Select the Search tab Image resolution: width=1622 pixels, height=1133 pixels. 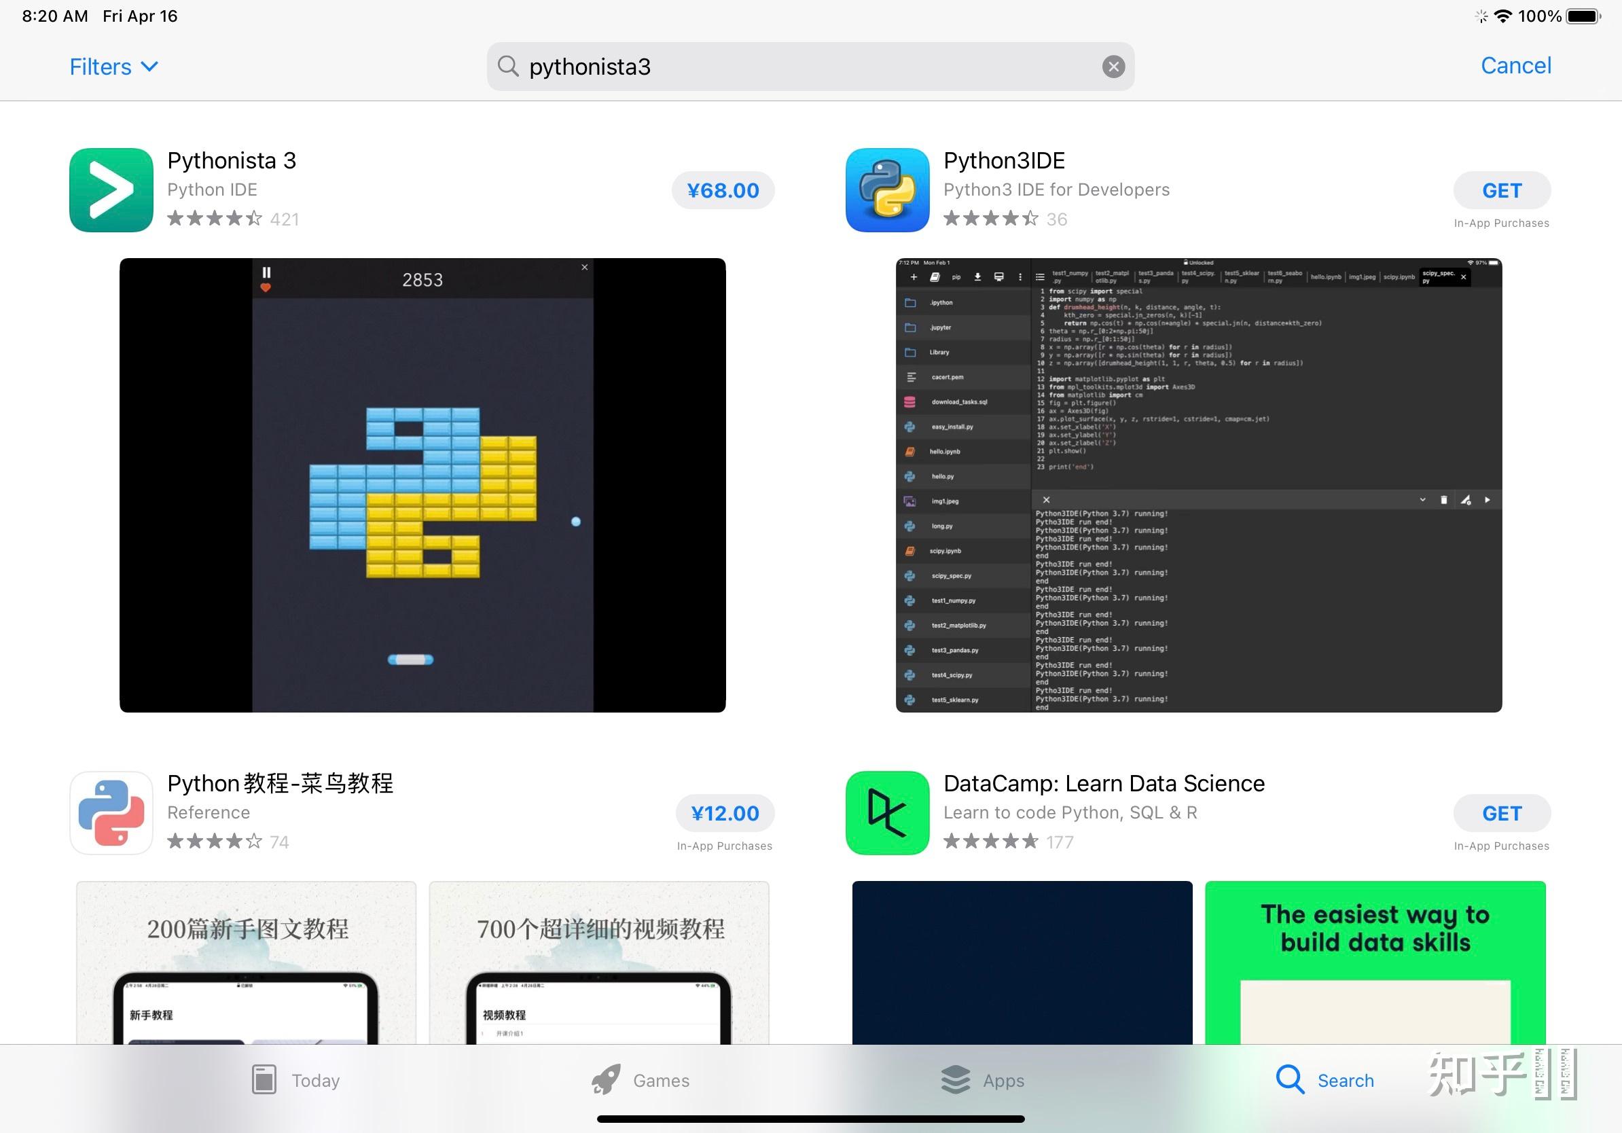[x=1324, y=1080]
